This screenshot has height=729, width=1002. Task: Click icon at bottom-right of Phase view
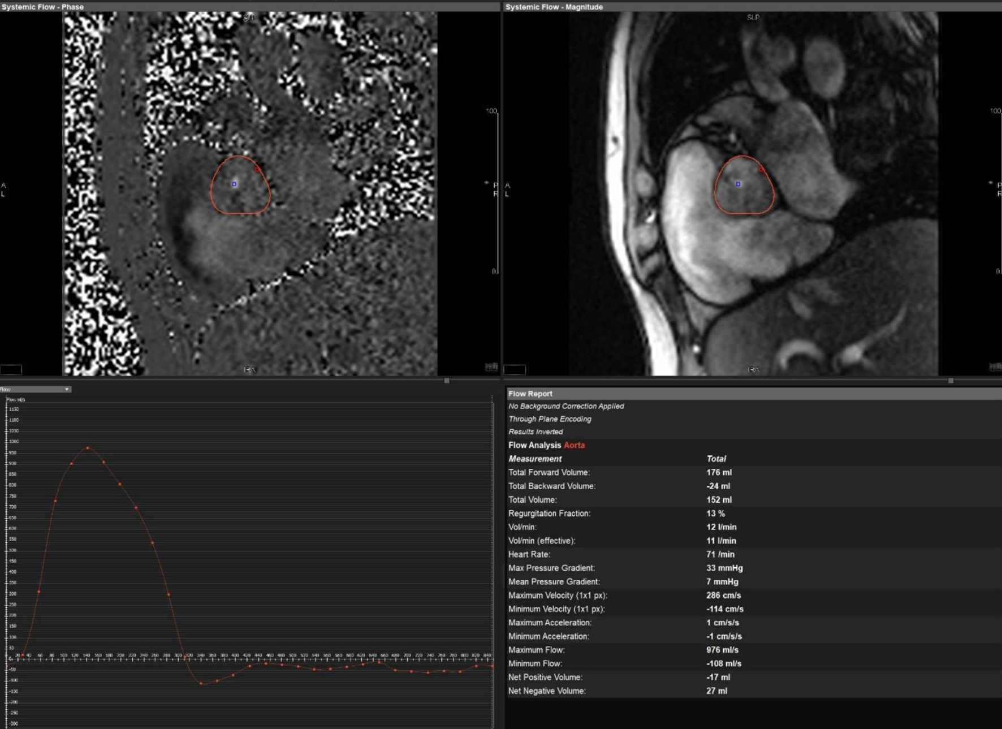491,367
